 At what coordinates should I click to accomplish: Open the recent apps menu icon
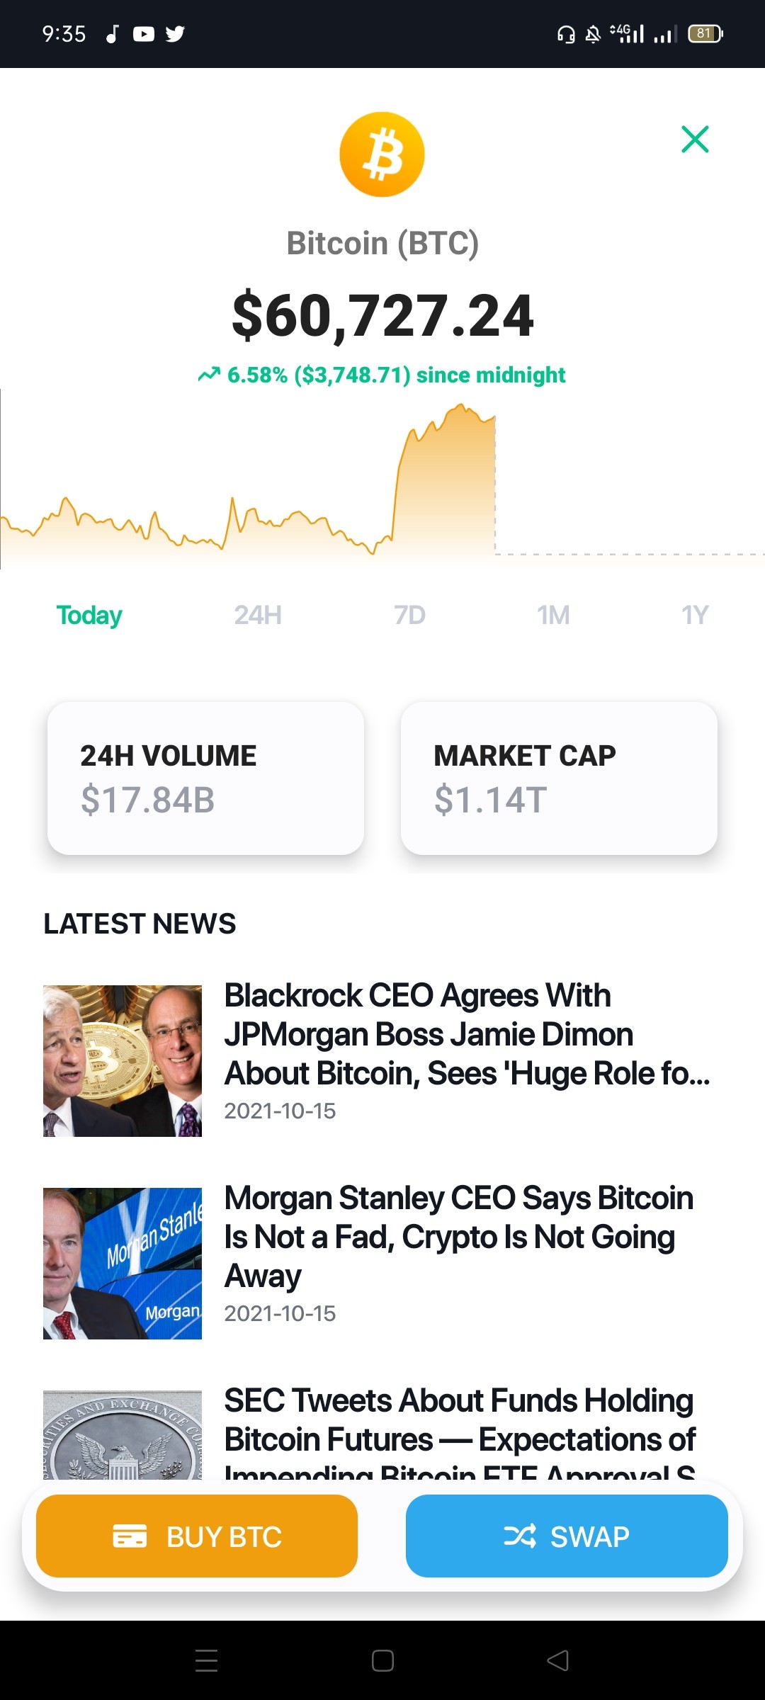[x=206, y=1660]
